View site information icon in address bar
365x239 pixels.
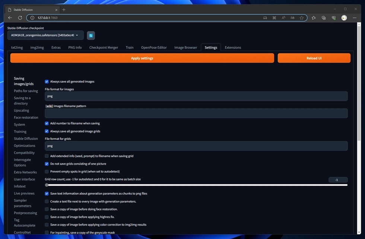[x=32, y=18]
